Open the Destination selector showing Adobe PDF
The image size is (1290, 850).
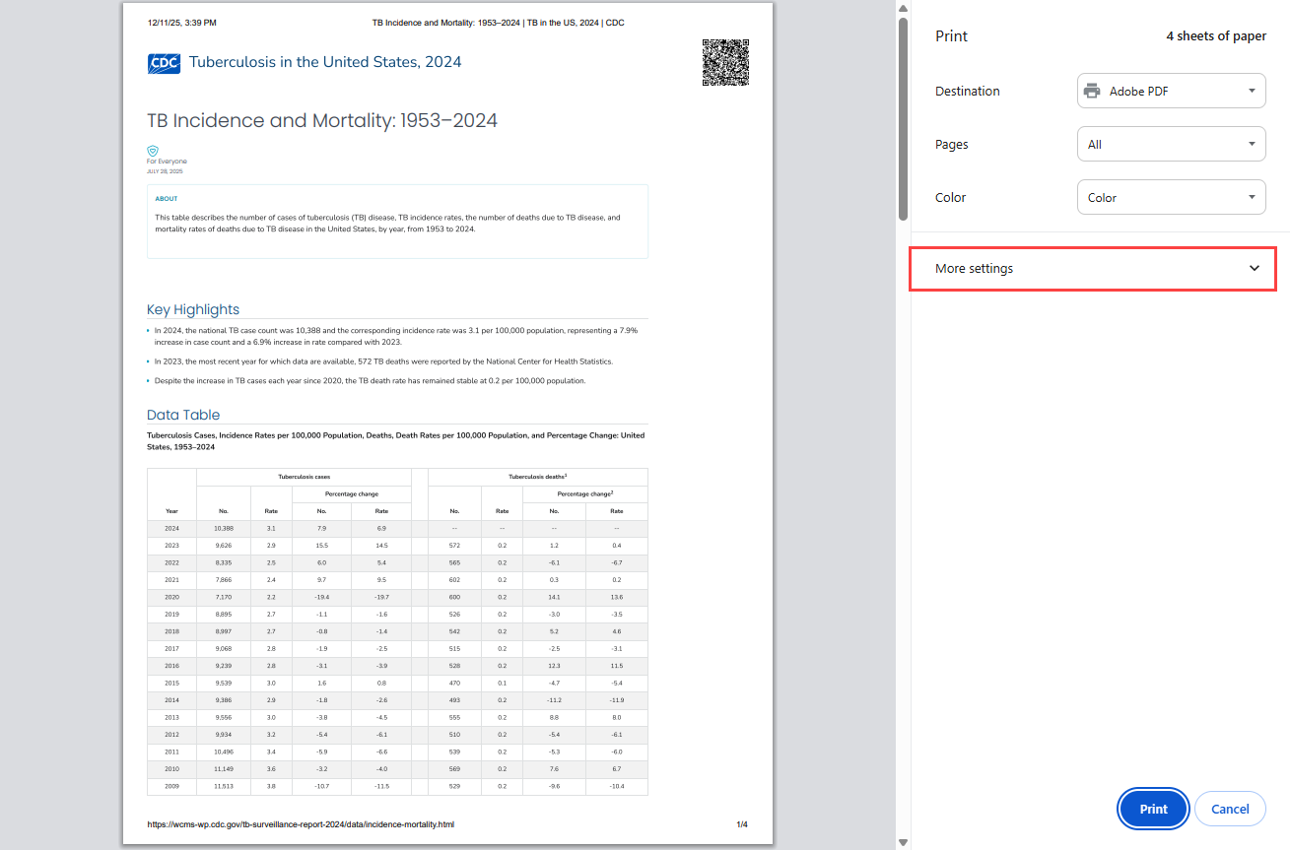tap(1171, 90)
